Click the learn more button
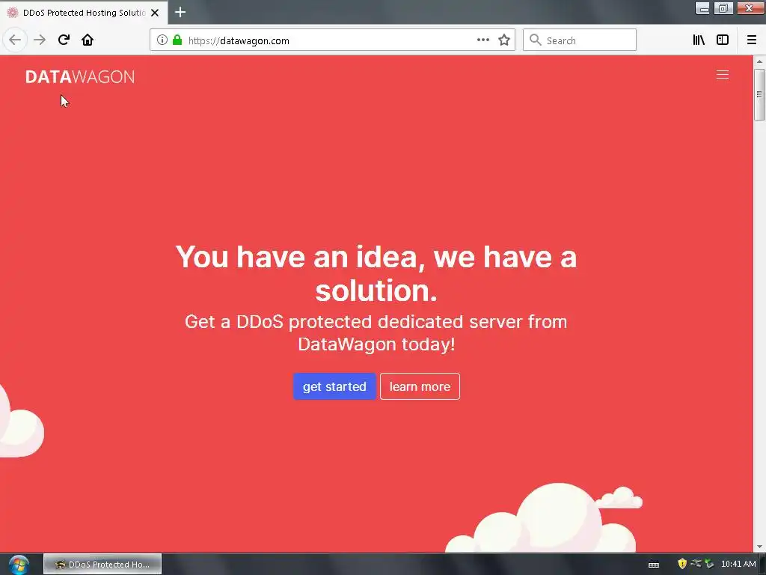Viewport: 766px width, 575px height. (420, 386)
